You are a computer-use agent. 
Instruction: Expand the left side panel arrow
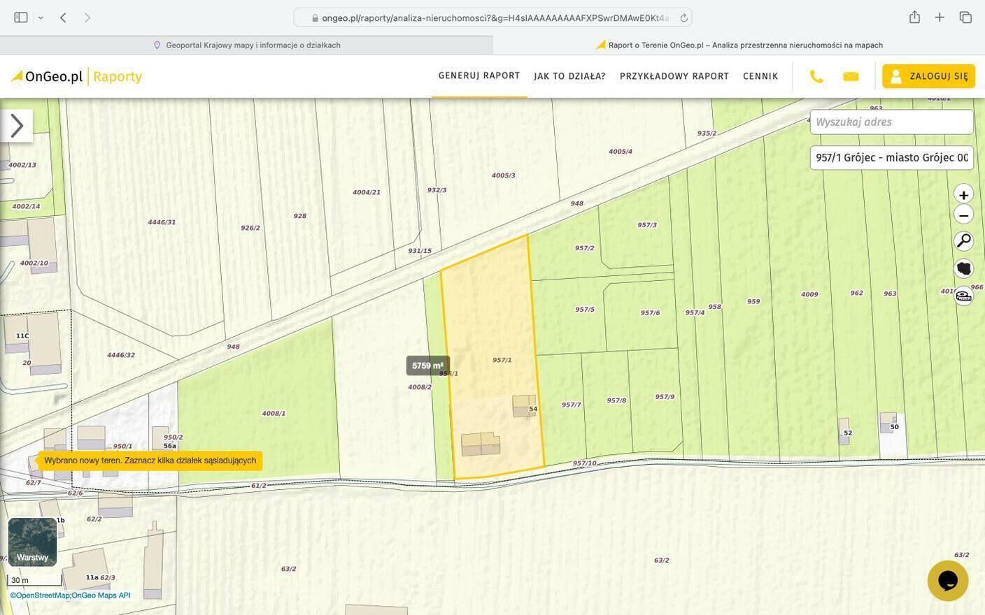click(17, 126)
